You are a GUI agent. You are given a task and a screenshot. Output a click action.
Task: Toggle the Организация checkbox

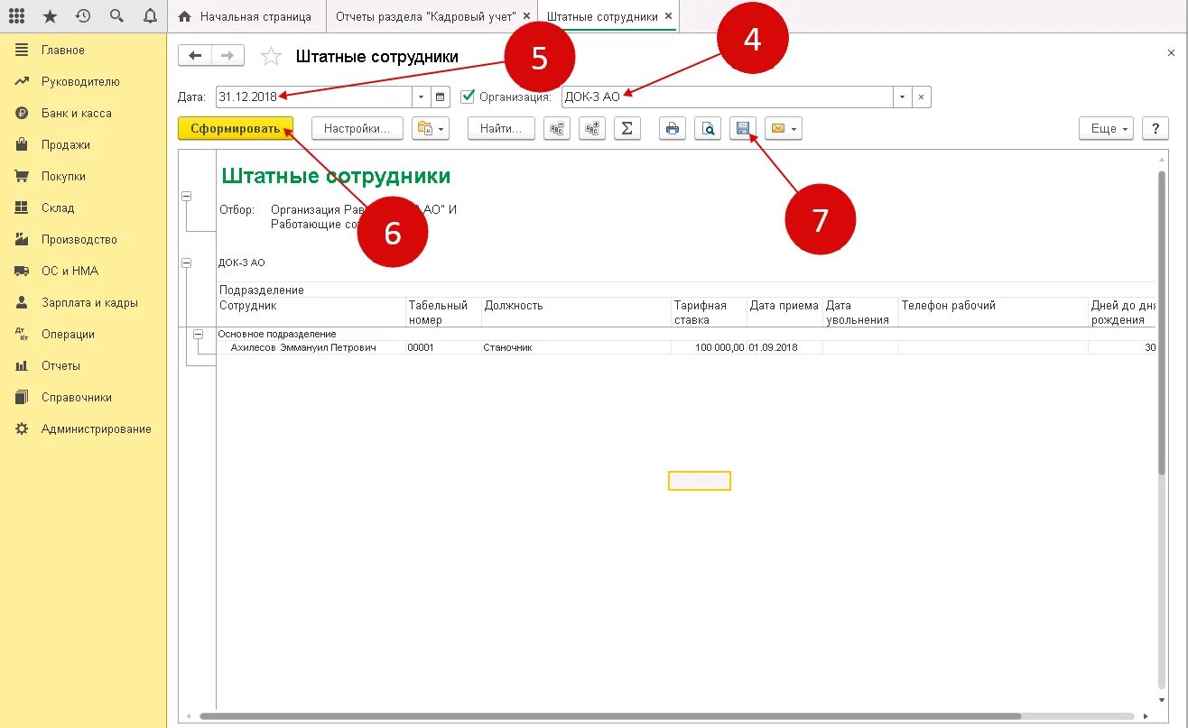[x=468, y=97]
